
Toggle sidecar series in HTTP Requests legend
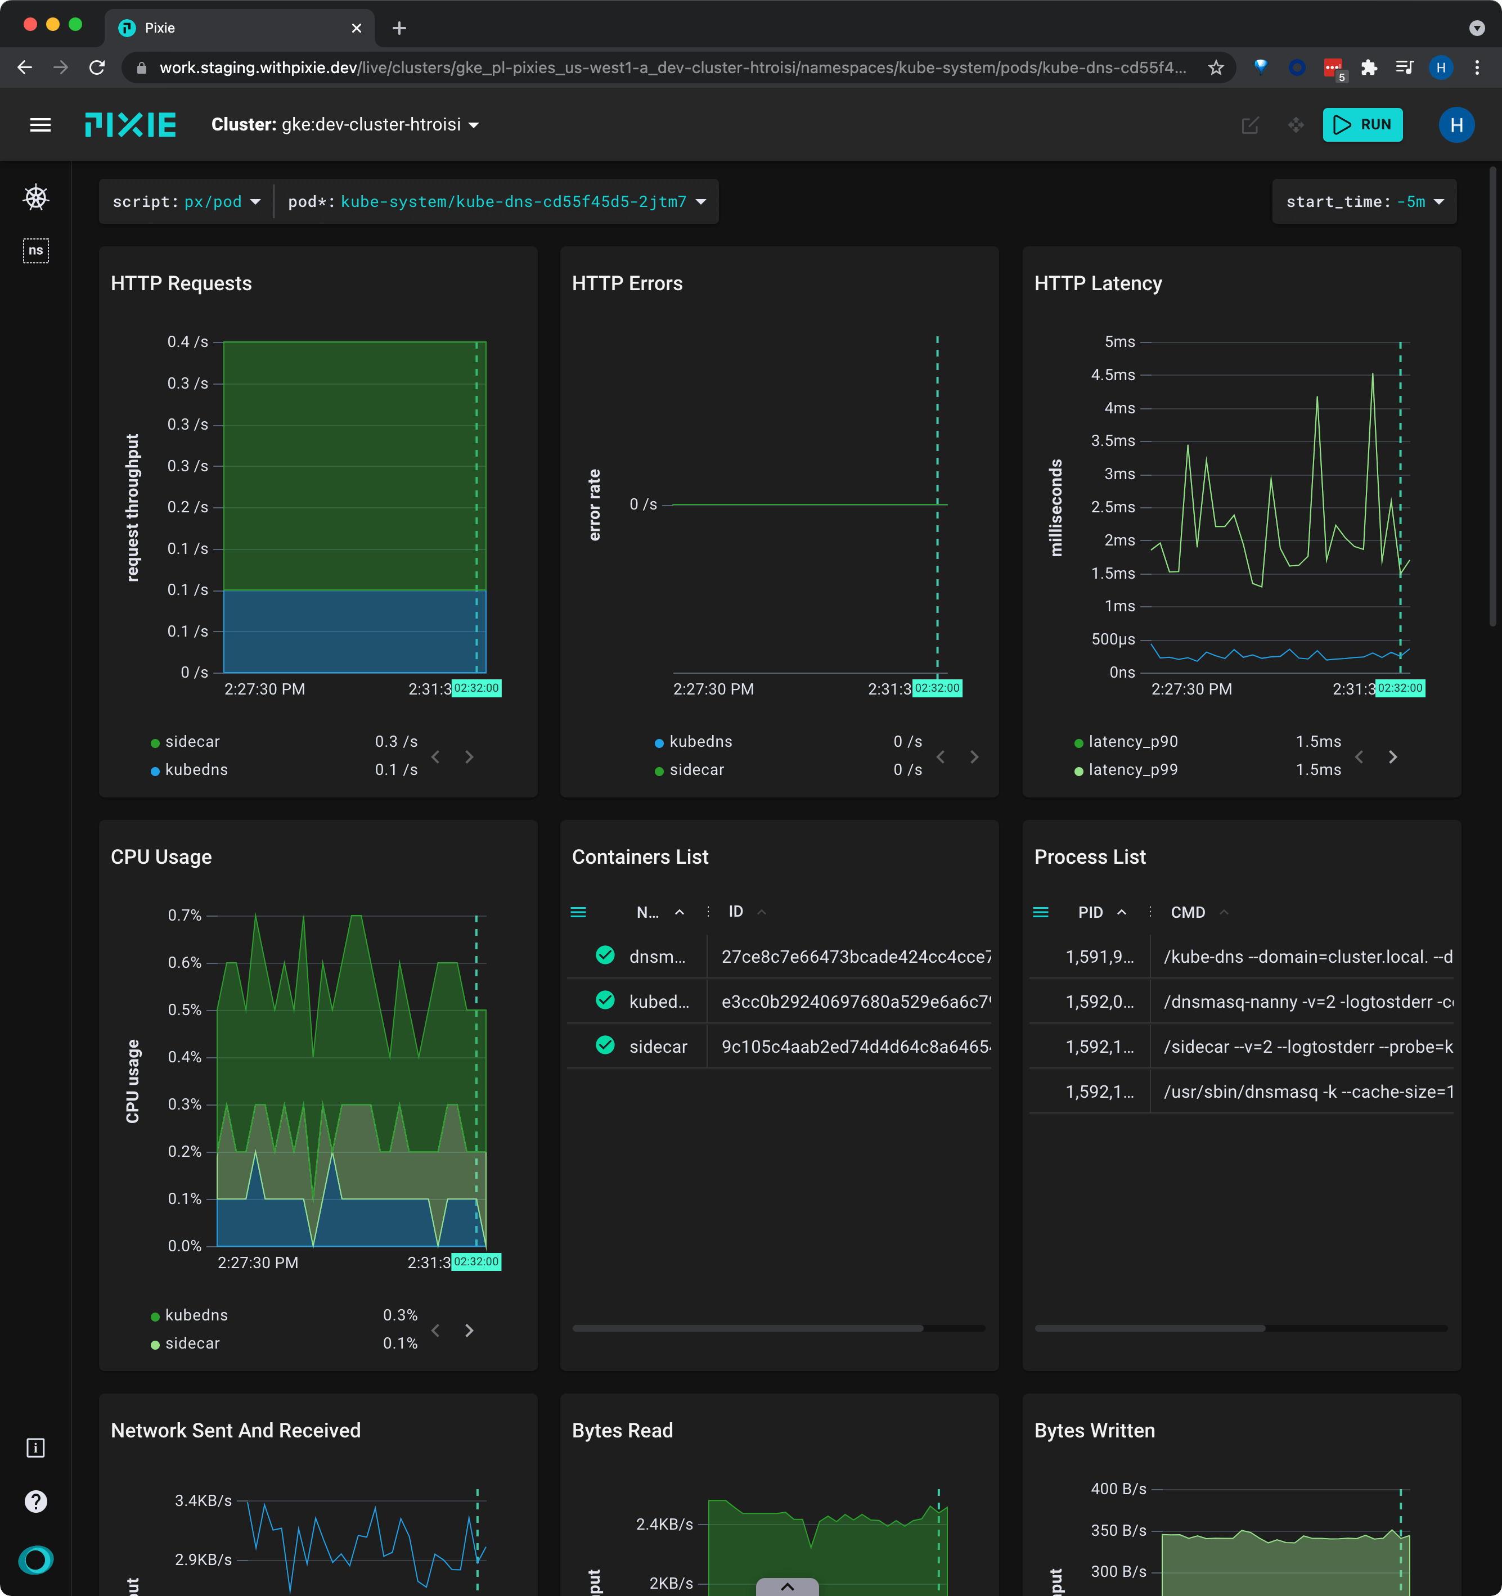click(192, 742)
